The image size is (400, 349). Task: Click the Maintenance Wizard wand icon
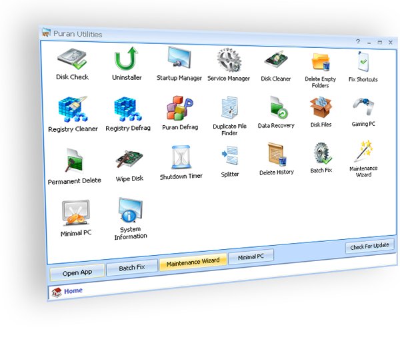coord(364,151)
